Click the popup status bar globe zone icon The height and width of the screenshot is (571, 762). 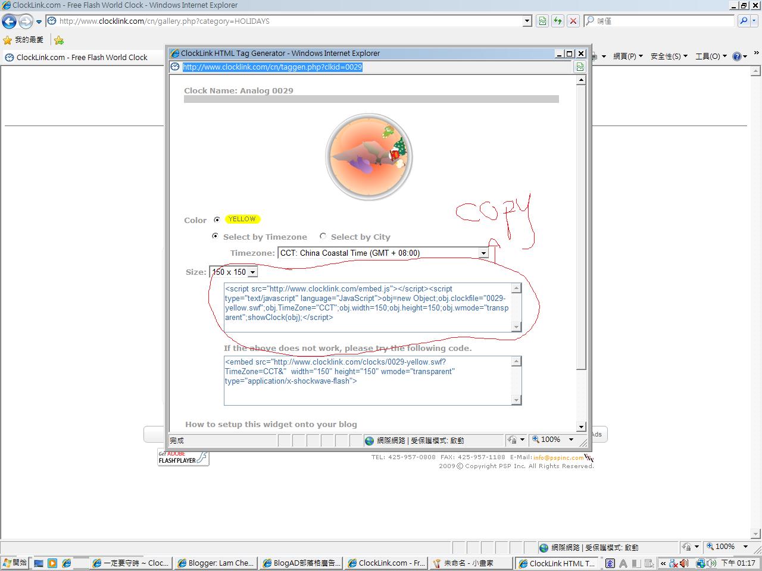point(370,441)
